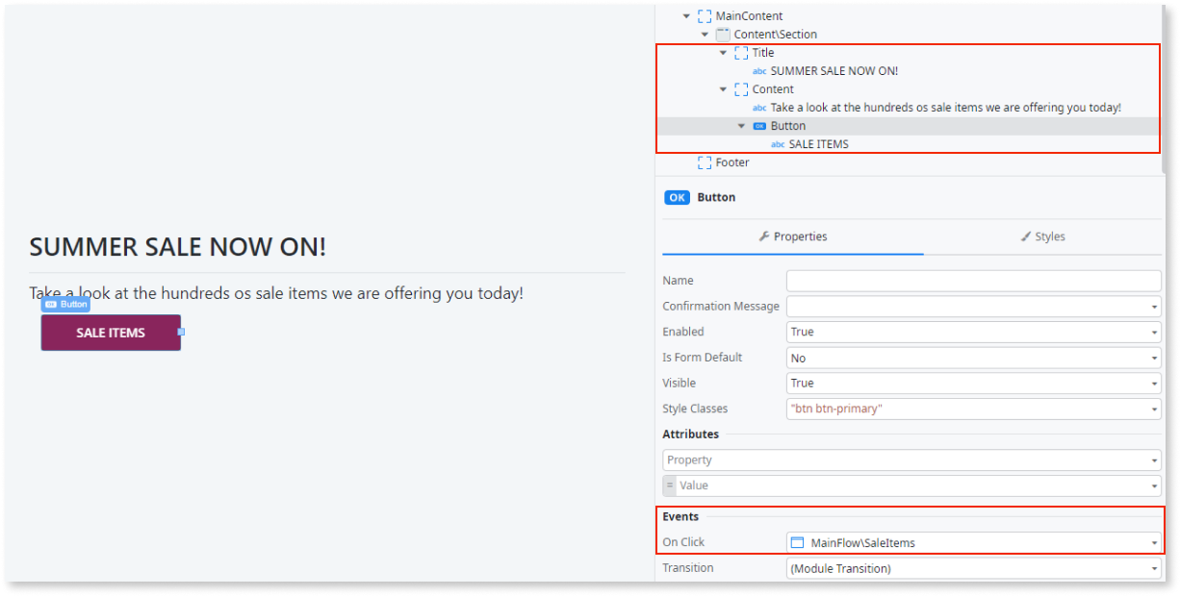1180x596 pixels.
Task: Open the Properties tab
Action: [792, 236]
